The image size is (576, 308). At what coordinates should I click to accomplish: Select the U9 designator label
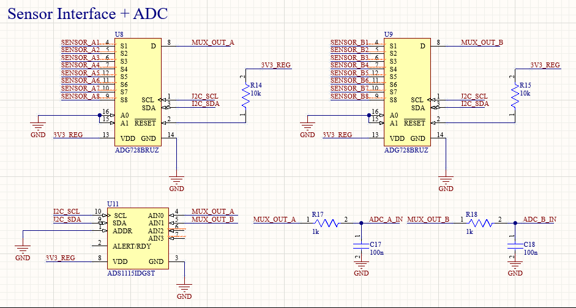[388, 34]
